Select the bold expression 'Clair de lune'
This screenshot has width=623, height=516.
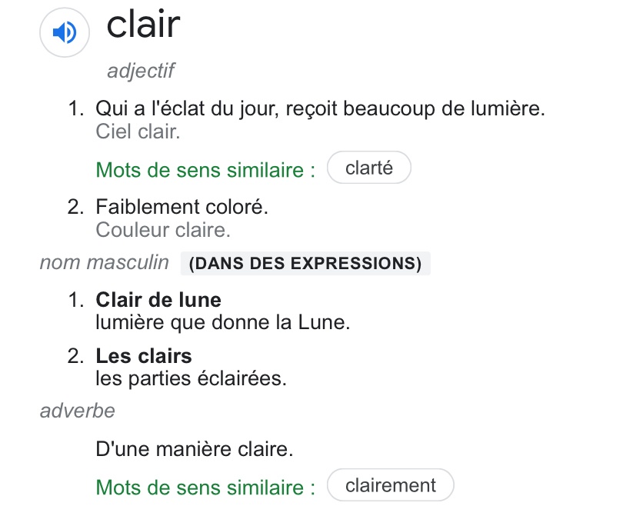tap(158, 300)
